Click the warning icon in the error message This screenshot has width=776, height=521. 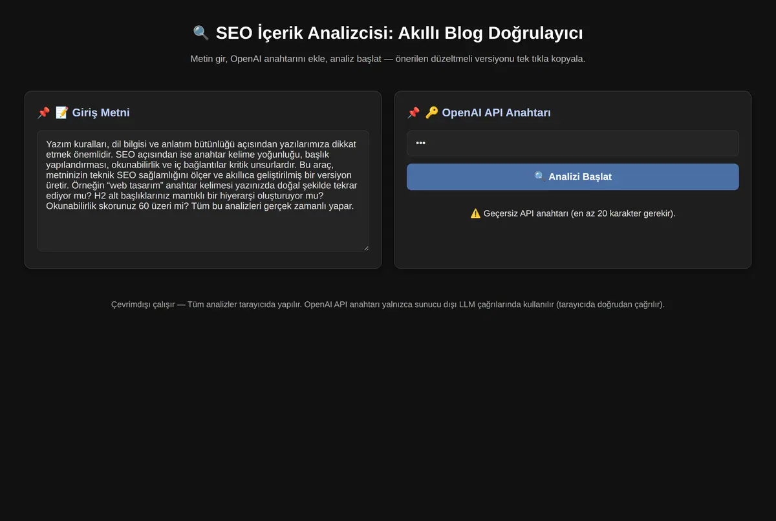pyautogui.click(x=475, y=213)
